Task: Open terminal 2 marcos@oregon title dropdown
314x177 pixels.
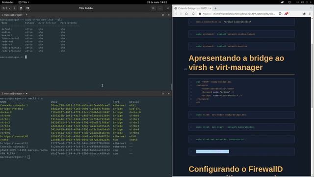Action: tap(14, 93)
